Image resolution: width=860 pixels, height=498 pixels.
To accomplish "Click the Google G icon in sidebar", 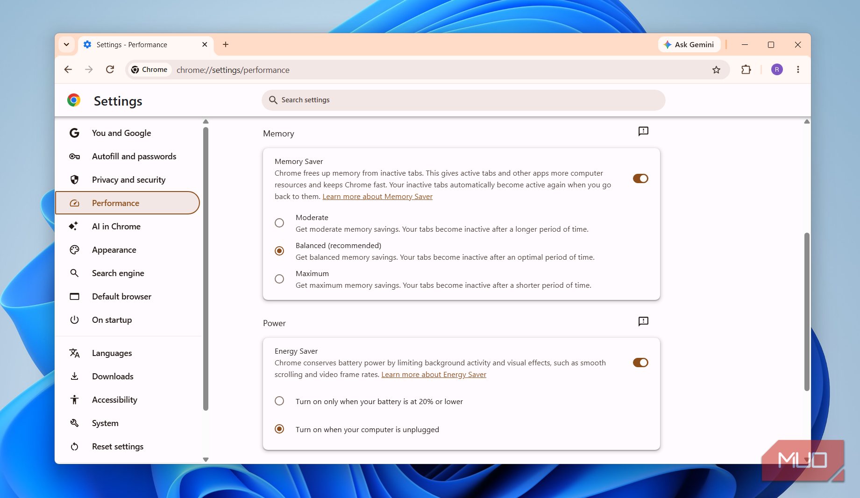I will pos(74,133).
